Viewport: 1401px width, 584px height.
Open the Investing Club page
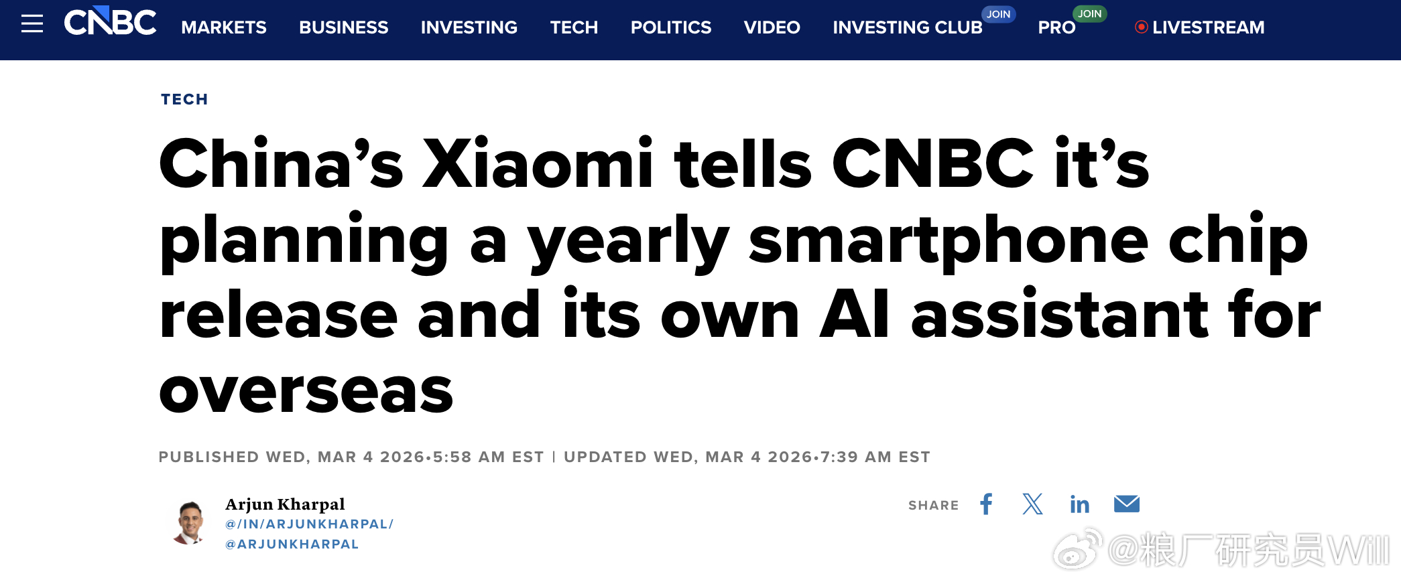pos(907,27)
